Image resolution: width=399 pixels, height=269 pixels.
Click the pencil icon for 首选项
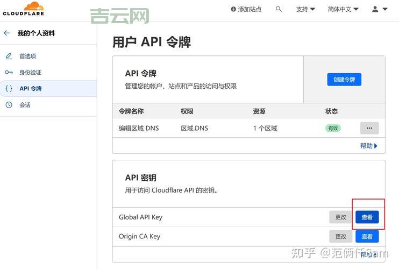[9, 56]
